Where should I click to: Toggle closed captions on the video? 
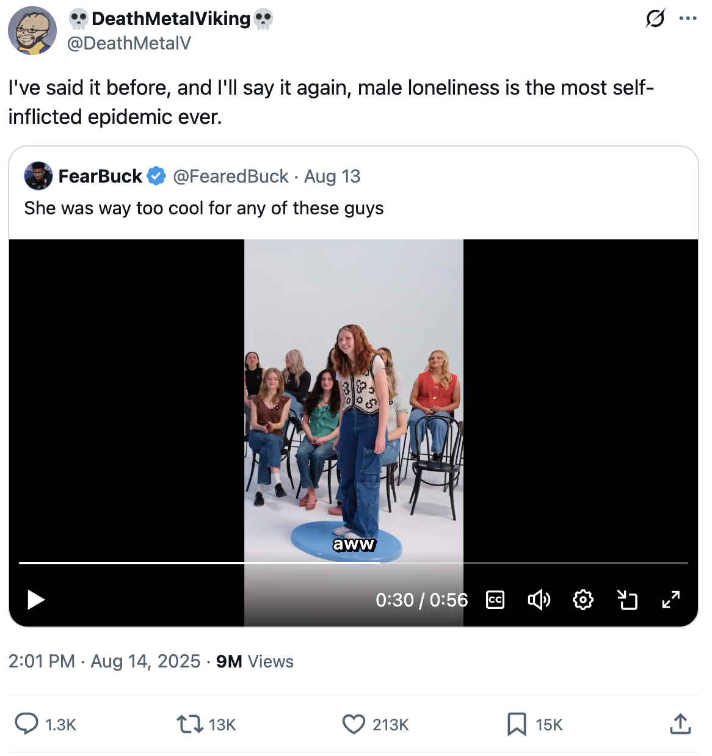pyautogui.click(x=495, y=600)
